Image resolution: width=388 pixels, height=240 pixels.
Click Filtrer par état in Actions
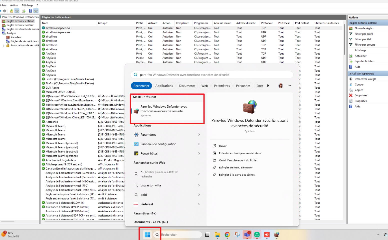363,39
